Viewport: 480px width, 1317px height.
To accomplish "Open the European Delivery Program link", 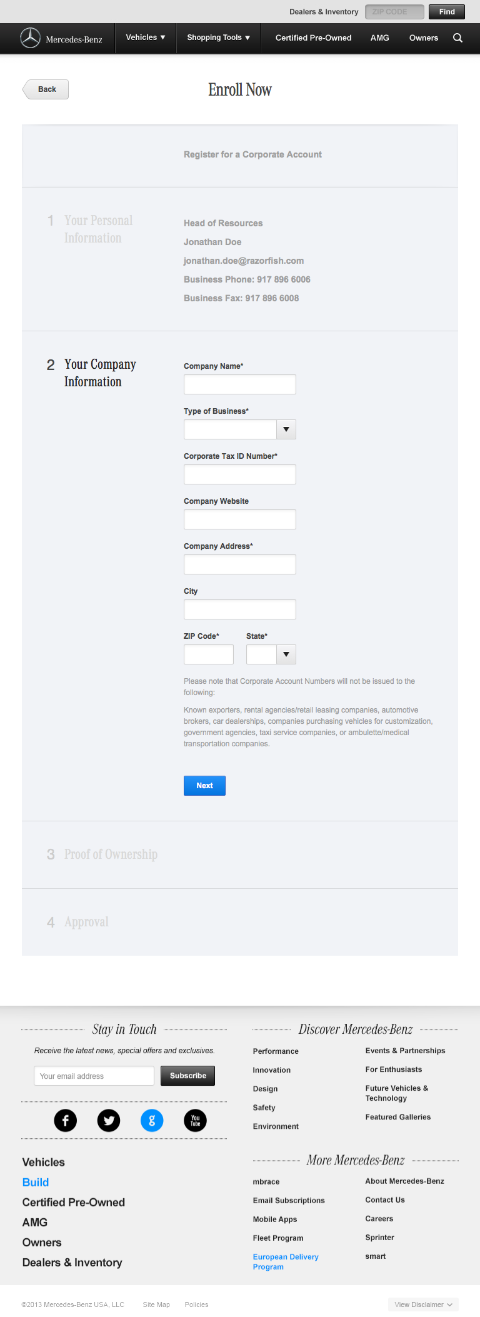I will (286, 1261).
